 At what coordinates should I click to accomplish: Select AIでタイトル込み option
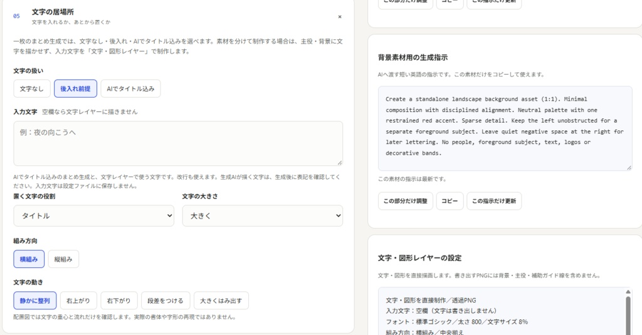click(130, 89)
